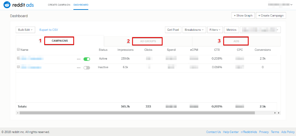Select the first campaign row checkbox
The image size is (296, 136).
point(18,59)
